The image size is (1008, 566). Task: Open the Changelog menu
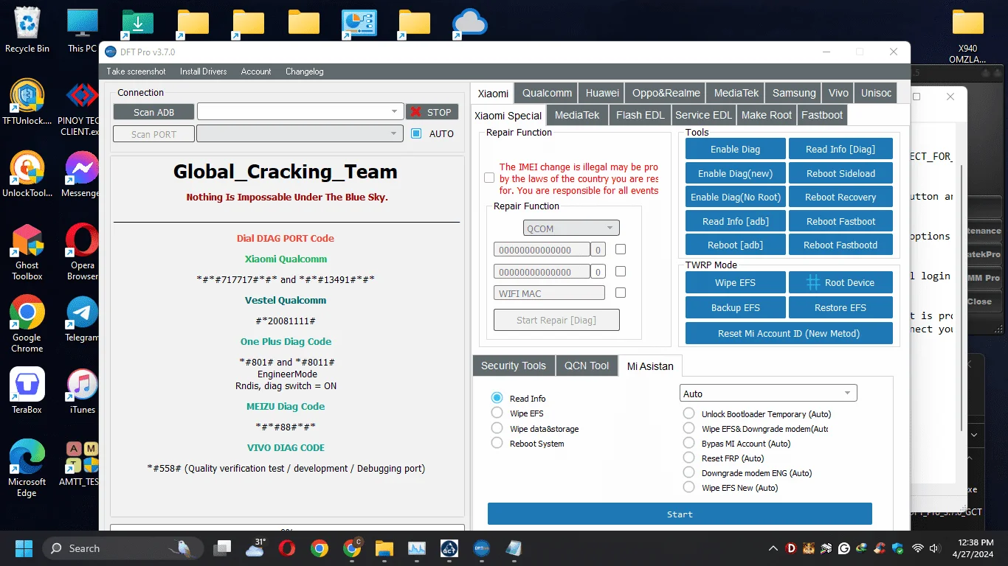(304, 71)
